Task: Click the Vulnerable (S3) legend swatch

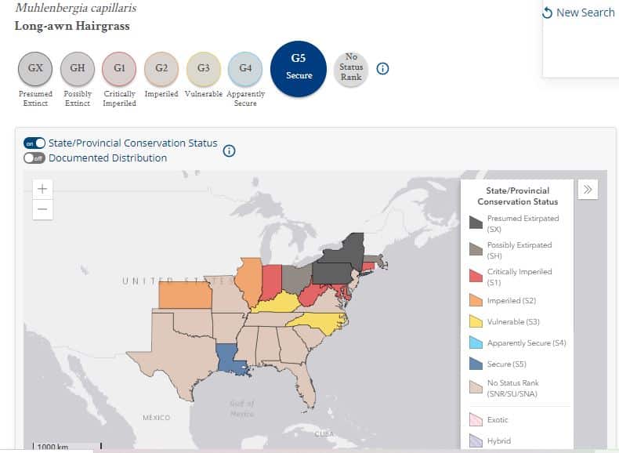Action: 476,321
